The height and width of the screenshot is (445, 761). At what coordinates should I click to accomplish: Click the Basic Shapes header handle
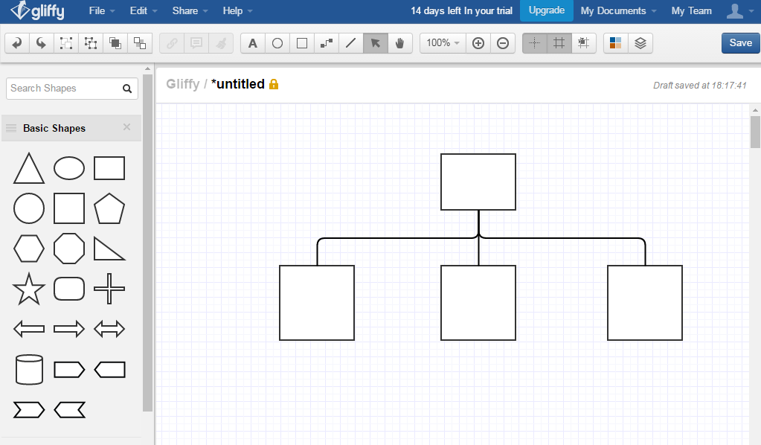click(11, 128)
